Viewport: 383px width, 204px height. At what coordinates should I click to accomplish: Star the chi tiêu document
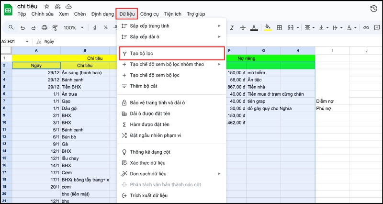(46, 7)
